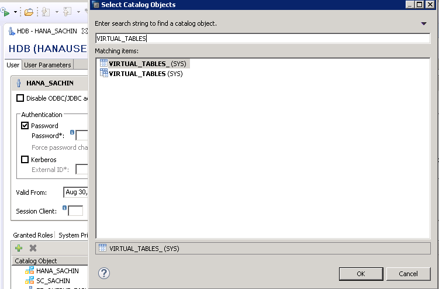Click the Valid From date field
Screen dimensions: 439x289
pos(75,192)
